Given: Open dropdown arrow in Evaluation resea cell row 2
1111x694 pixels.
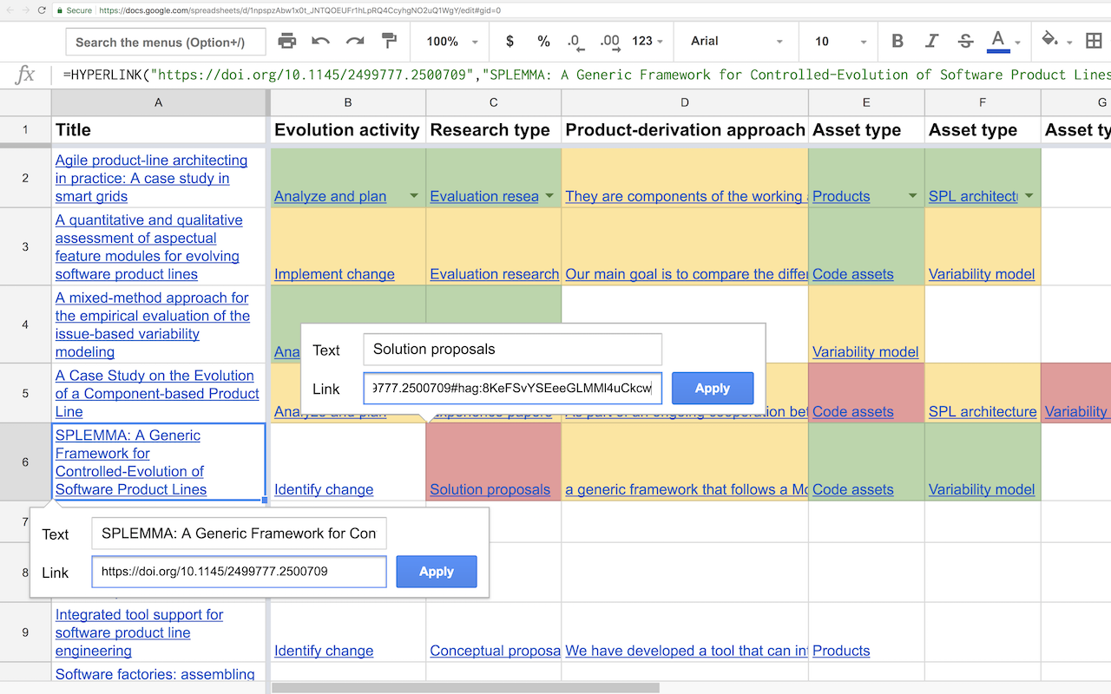Looking at the screenshot, I should tap(549, 196).
